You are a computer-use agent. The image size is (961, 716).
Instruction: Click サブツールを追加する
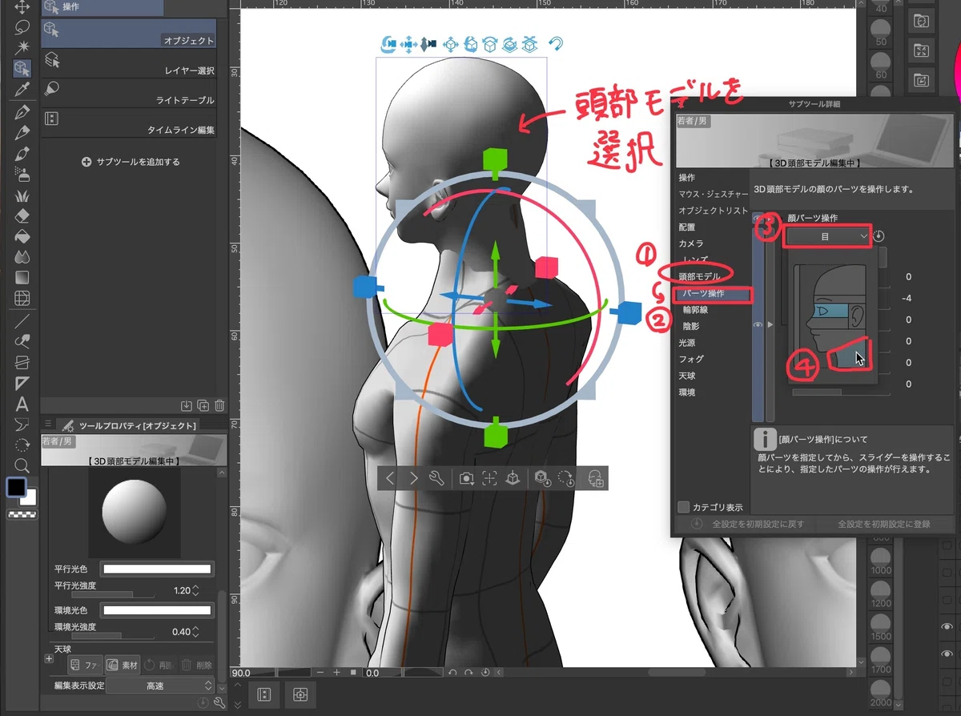click(131, 162)
